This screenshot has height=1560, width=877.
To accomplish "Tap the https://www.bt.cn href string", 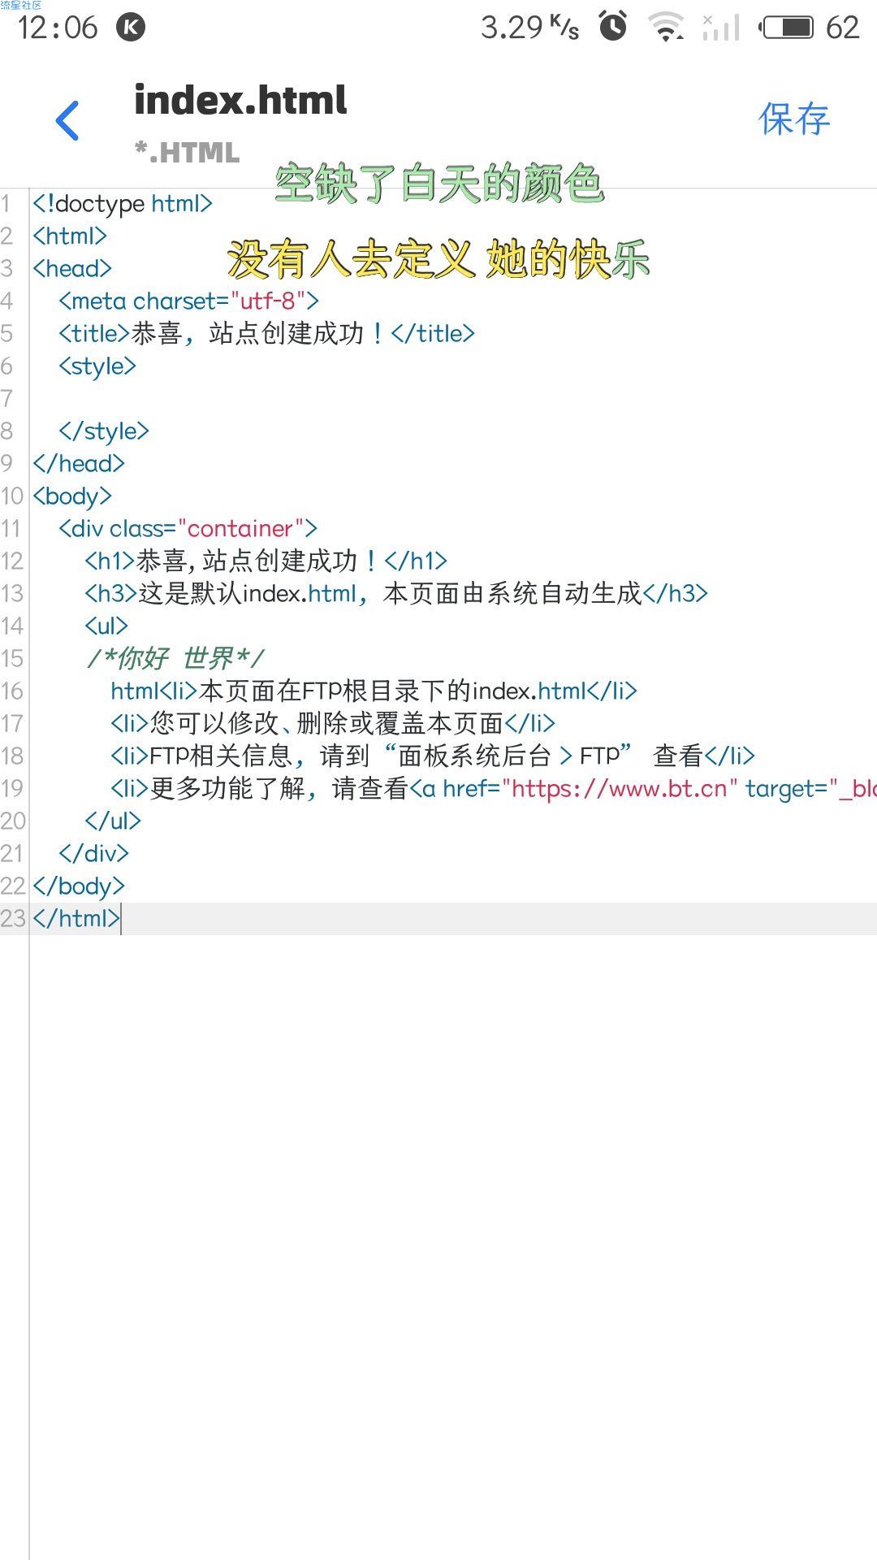I will 620,788.
